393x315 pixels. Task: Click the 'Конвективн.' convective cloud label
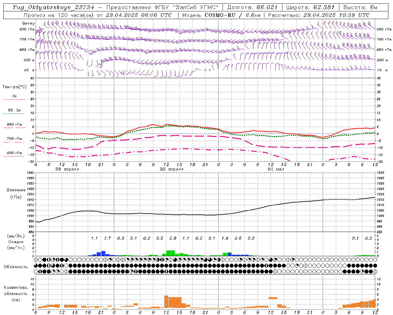point(16,288)
